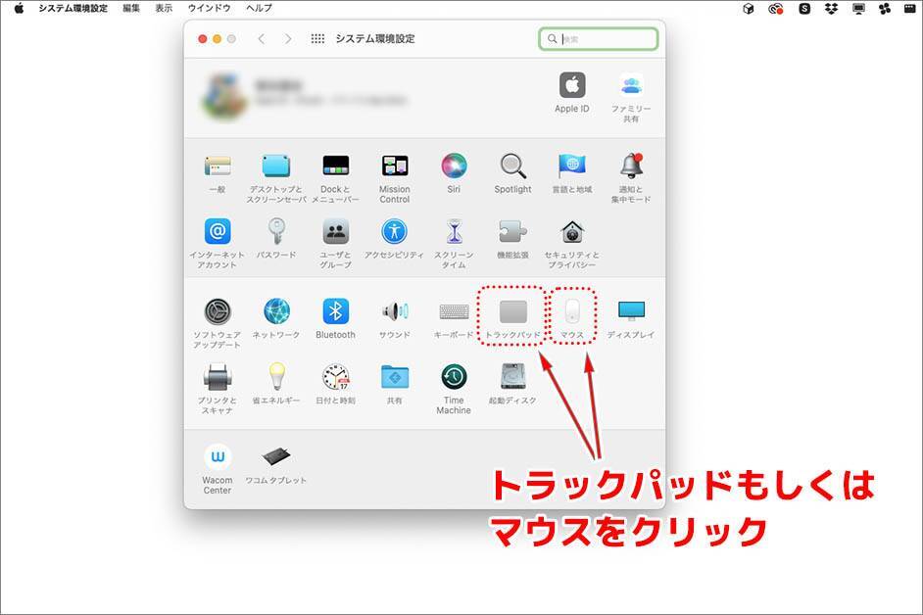Open ネットワーク preferences
This screenshot has width=923, height=615.
(276, 311)
